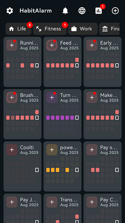Check in the Turn habit purple plus icon
The image size is (125, 223).
(52, 97)
